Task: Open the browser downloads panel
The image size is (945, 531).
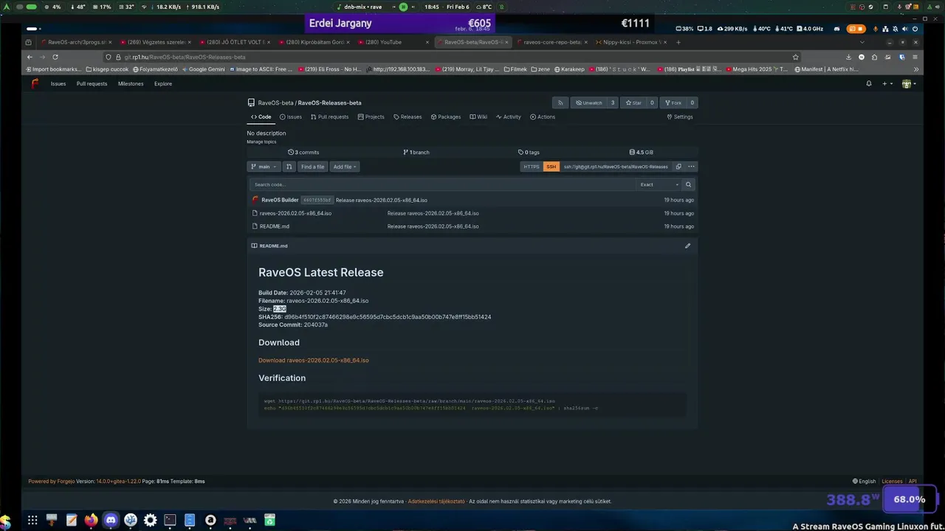Action: (x=848, y=57)
